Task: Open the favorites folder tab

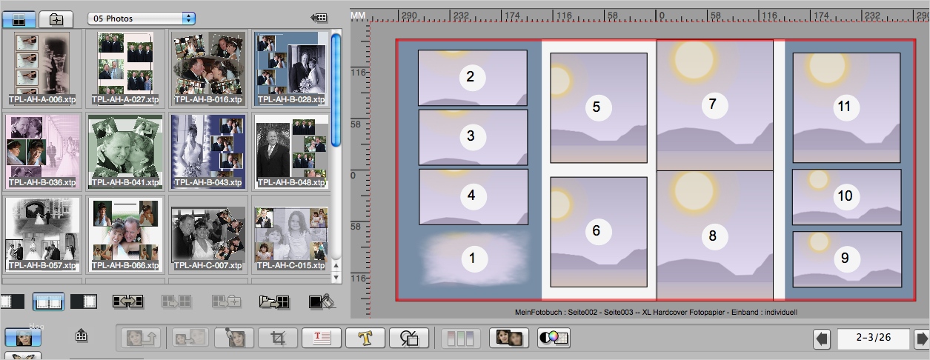Action: pyautogui.click(x=56, y=19)
